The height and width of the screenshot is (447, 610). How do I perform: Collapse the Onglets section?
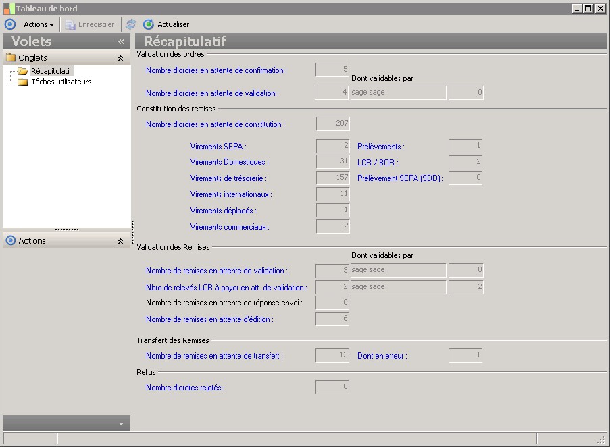120,58
